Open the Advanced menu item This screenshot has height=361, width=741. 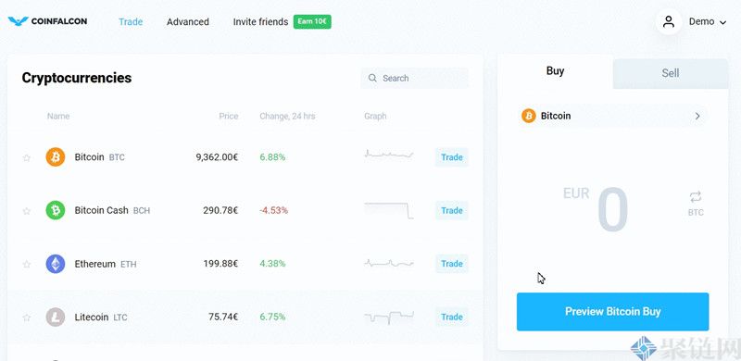tap(188, 21)
